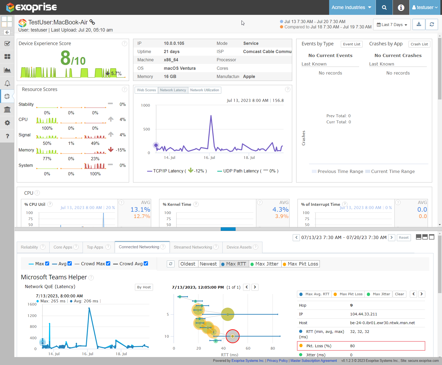This screenshot has height=365, width=442.
Task: Open Microsoft Teams Helper help icon
Action: pos(91,278)
